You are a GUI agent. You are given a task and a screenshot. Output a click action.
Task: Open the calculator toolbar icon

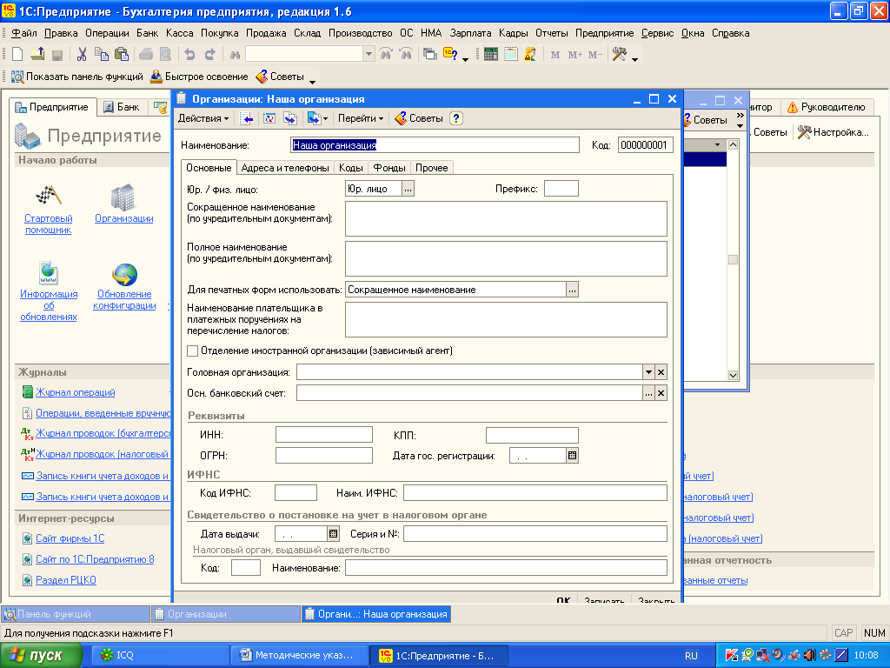491,55
